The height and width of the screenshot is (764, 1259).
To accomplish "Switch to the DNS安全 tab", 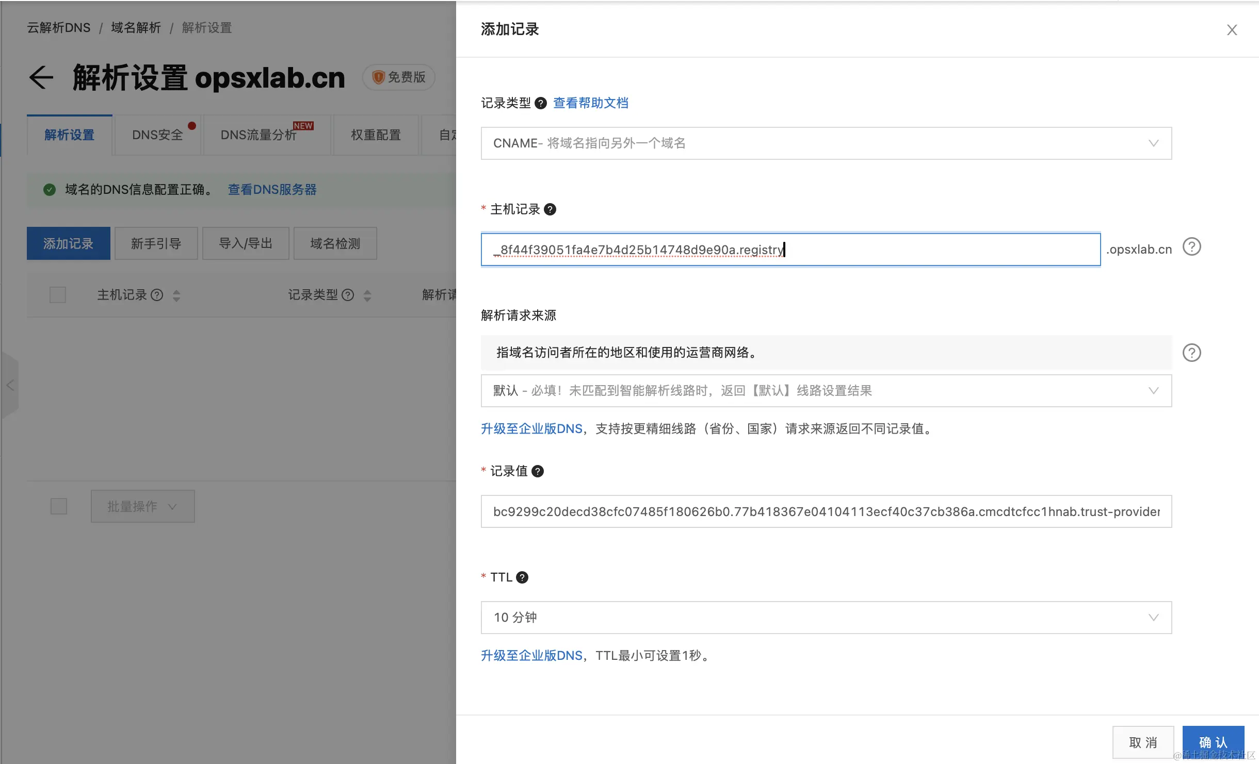I will (157, 135).
